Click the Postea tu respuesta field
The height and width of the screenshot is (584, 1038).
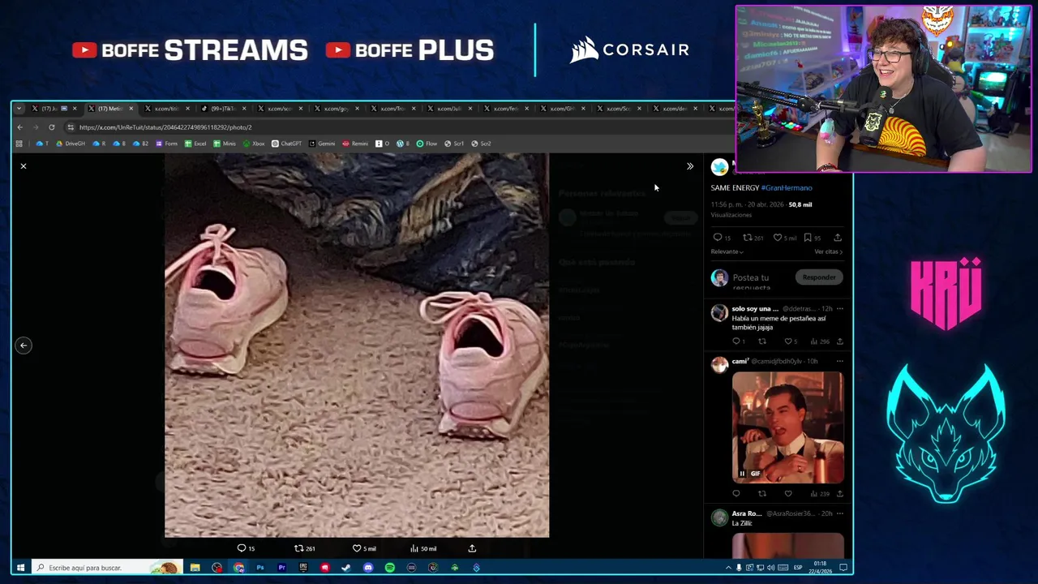coord(752,281)
